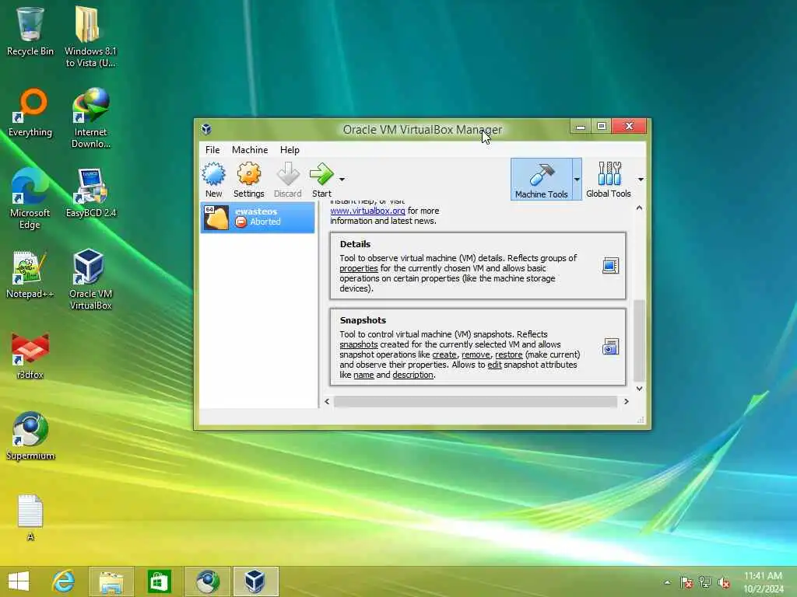The height and width of the screenshot is (597, 797).
Task: Select the r3dfox desktop shortcut
Action: pyautogui.click(x=30, y=355)
